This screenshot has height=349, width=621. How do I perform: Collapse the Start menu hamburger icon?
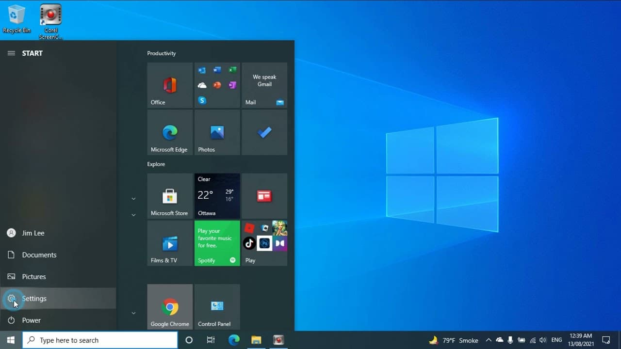[11, 53]
